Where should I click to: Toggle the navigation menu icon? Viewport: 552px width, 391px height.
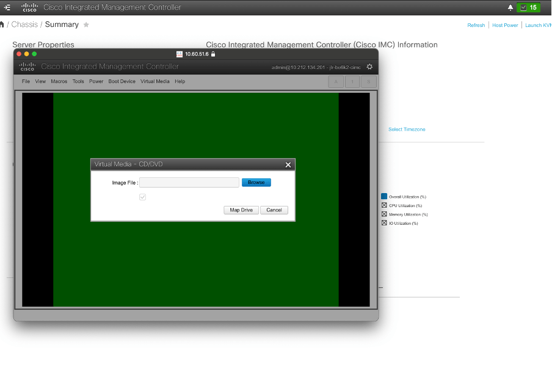[x=7, y=7]
